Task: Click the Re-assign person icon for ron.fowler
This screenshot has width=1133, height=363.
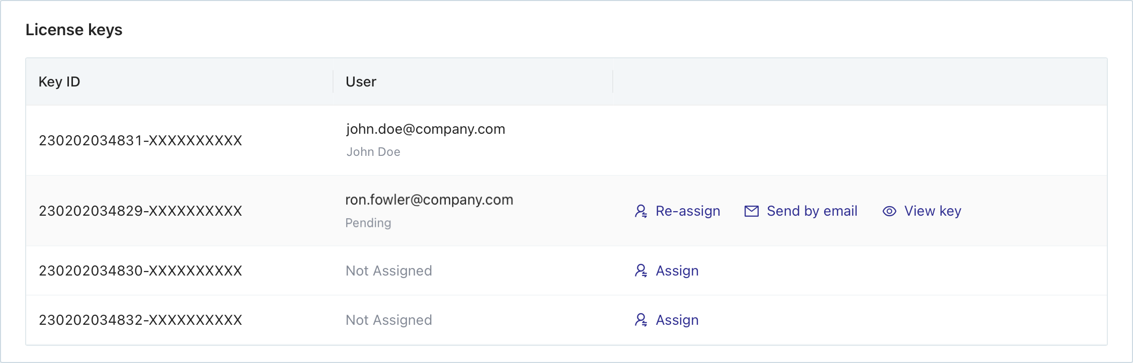Action: 641,211
